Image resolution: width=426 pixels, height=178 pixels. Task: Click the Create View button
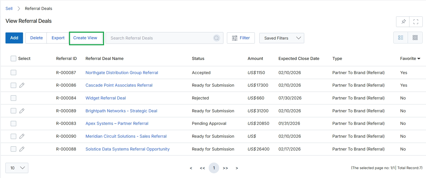coord(85,38)
